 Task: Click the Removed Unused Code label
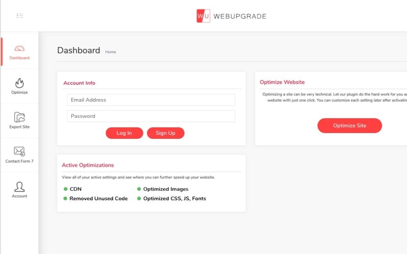coord(98,199)
